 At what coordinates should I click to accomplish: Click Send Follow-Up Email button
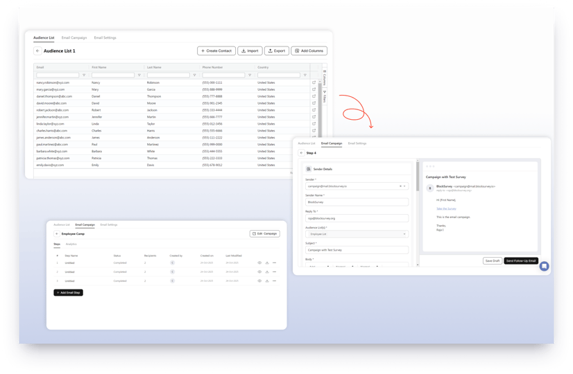click(x=521, y=261)
